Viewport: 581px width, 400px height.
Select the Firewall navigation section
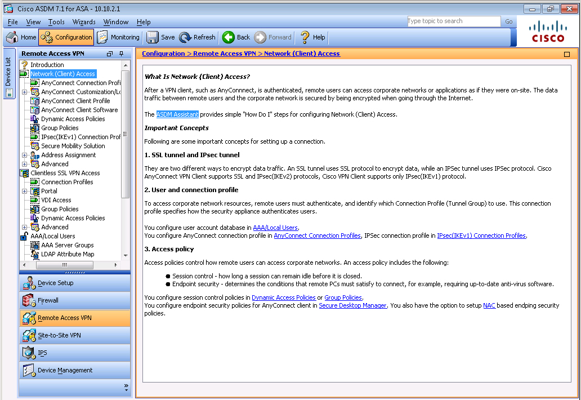tap(48, 300)
